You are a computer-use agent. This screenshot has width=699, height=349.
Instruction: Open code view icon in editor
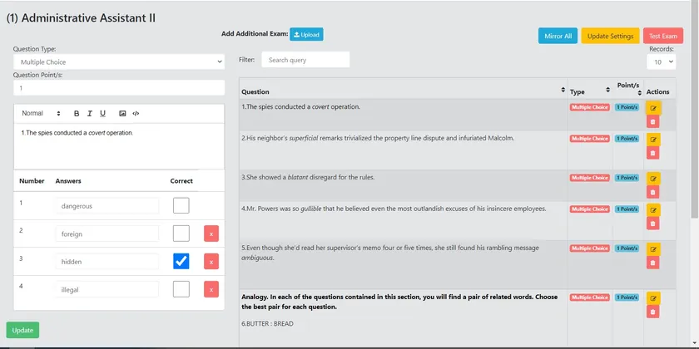136,114
